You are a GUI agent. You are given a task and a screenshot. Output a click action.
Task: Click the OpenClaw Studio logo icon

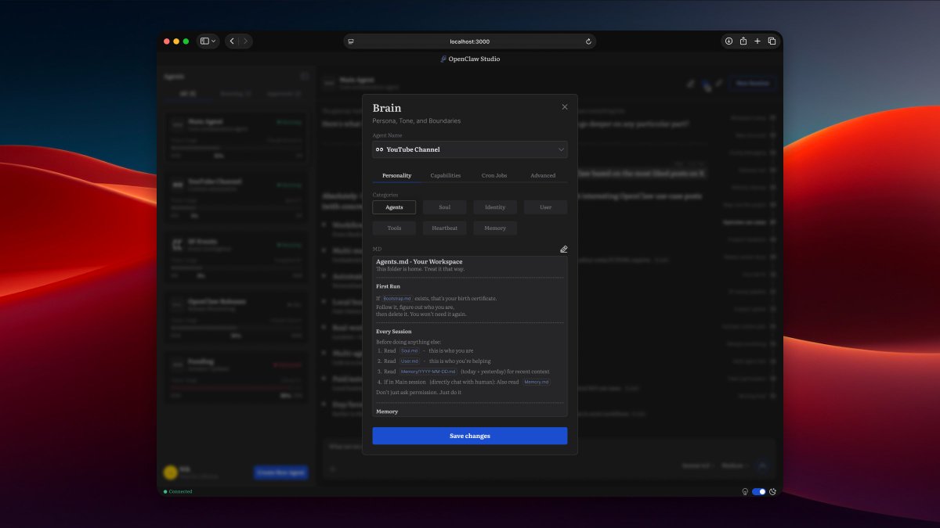[443, 59]
